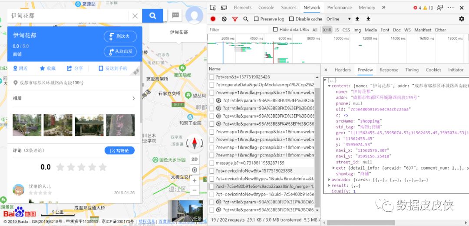The height and width of the screenshot is (226, 469).
Task: Click 收藏 favorite link
Action: pos(48,68)
